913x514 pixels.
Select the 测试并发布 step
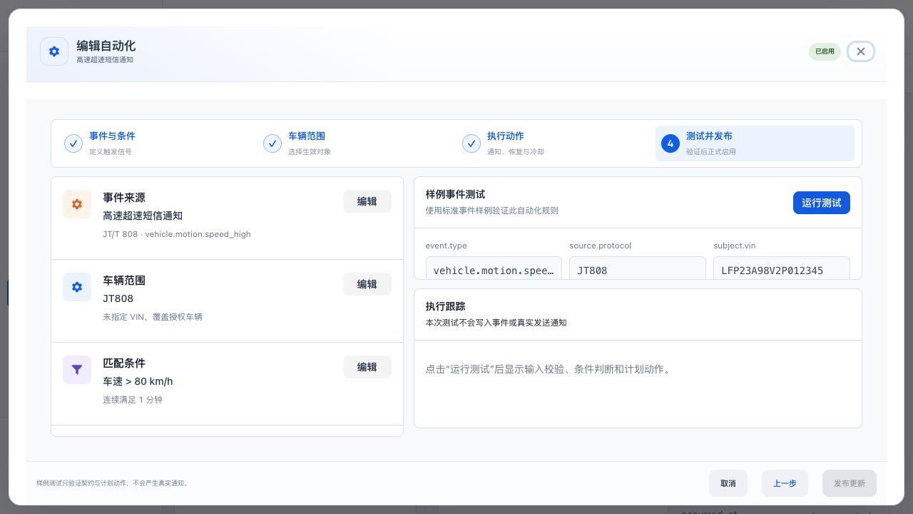755,143
